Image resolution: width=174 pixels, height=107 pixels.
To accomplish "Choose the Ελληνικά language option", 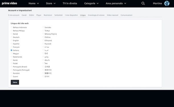I will [x=43, y=40].
